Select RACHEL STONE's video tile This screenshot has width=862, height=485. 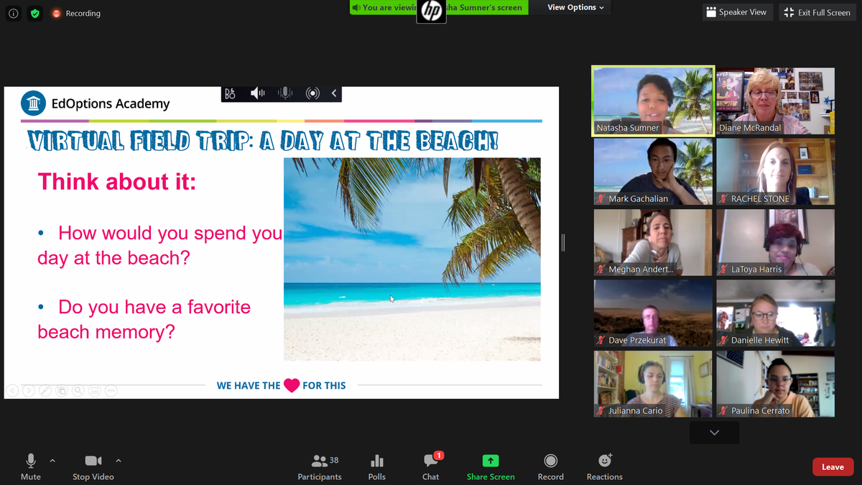click(x=776, y=172)
